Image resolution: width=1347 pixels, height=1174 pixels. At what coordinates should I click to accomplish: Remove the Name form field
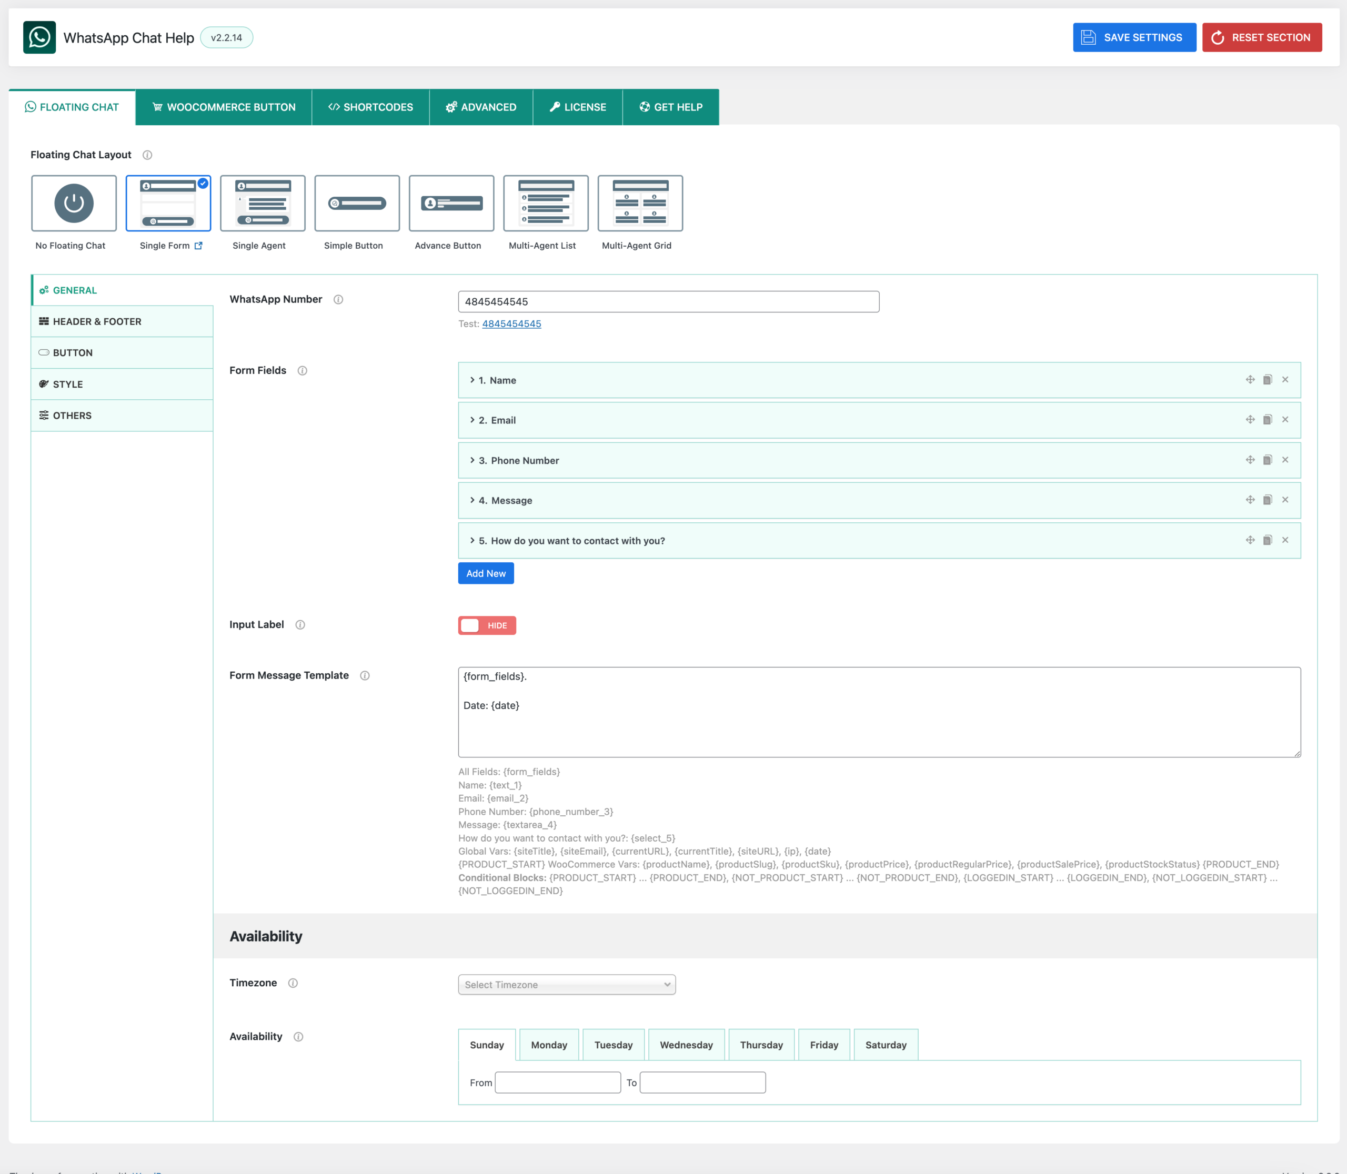(1285, 380)
